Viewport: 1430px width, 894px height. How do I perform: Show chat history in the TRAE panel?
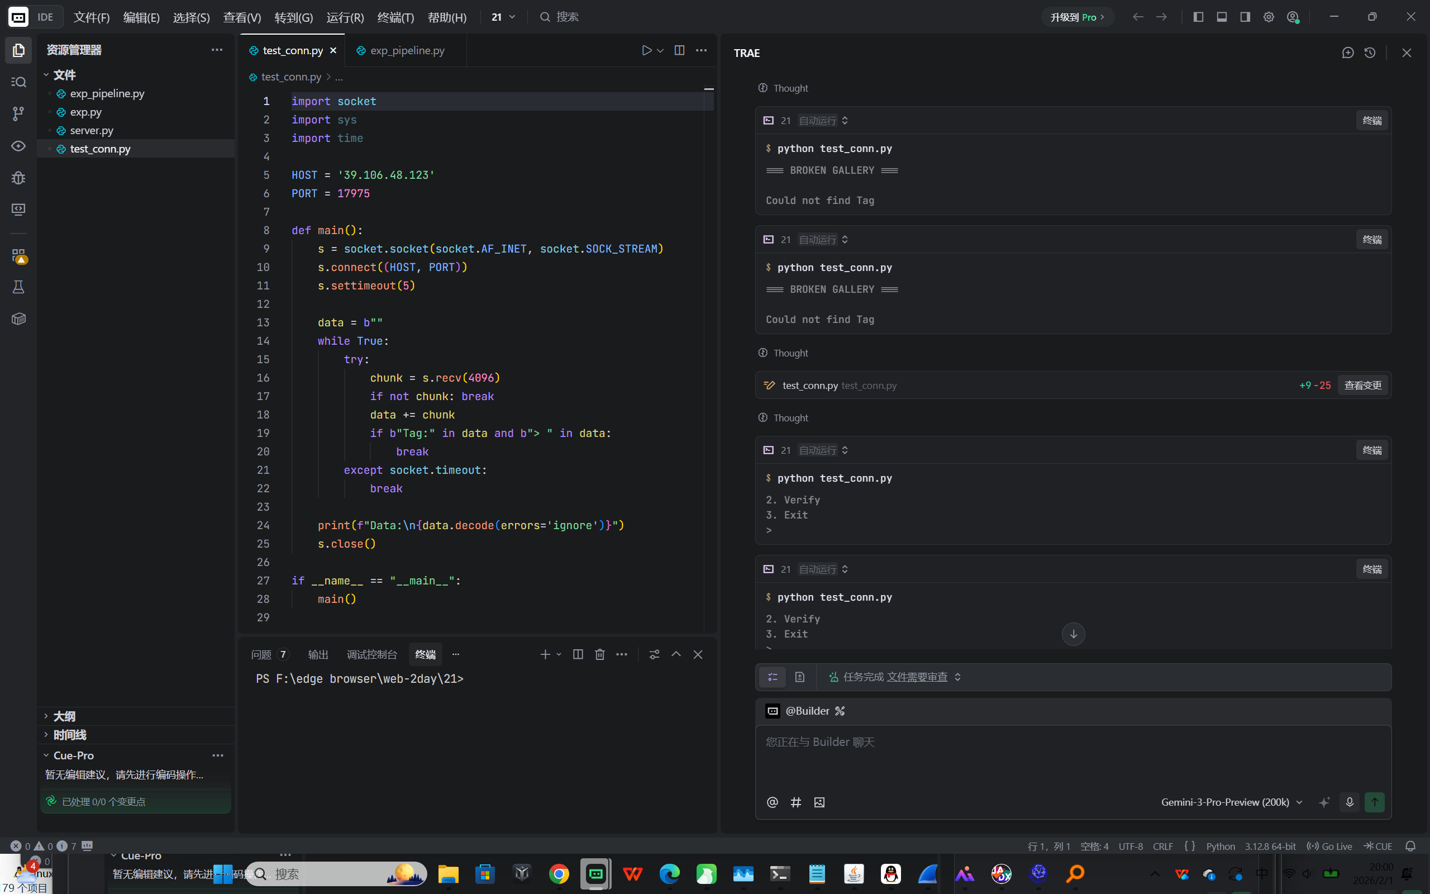pos(1370,53)
